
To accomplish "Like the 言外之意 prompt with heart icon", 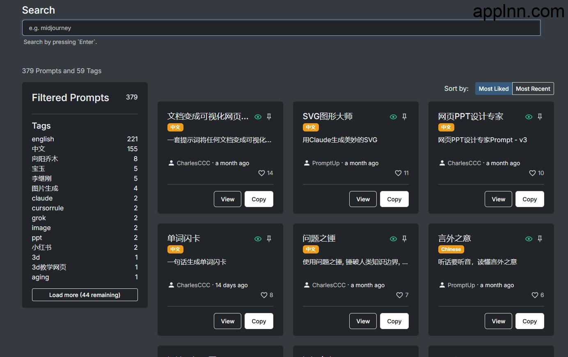I will [x=535, y=295].
